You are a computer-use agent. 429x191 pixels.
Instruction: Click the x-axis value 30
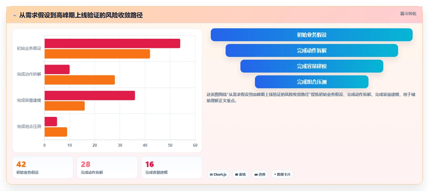pos(120,145)
